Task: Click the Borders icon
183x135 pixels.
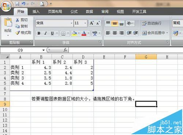Action: (x=63, y=33)
